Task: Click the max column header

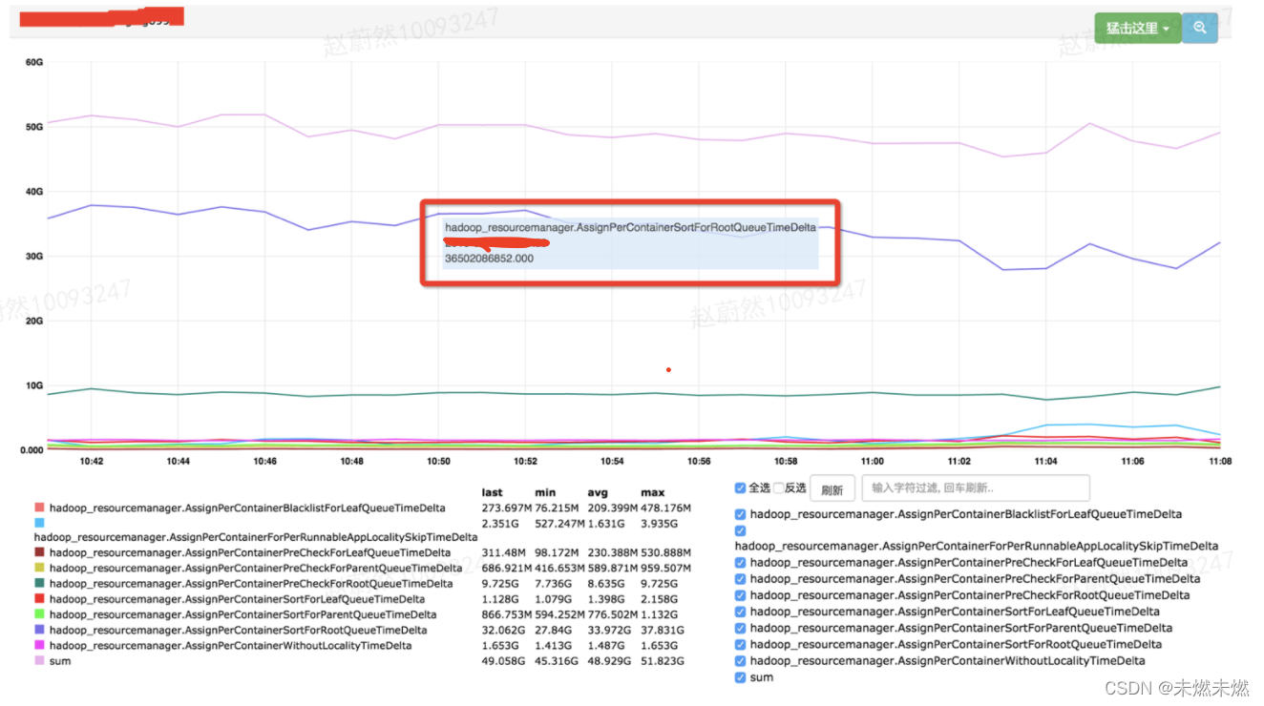Action: [x=653, y=492]
